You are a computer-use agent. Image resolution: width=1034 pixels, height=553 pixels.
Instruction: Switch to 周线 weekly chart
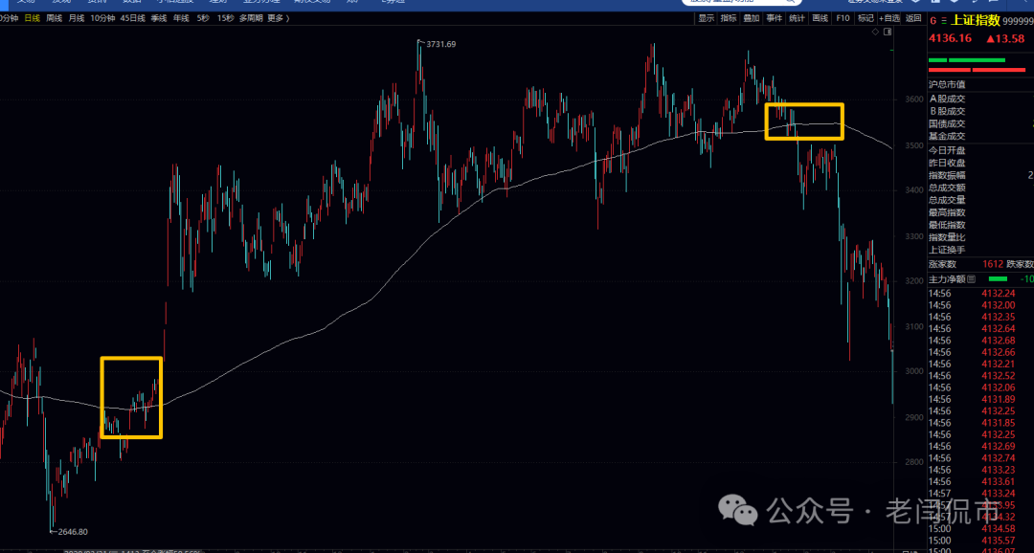54,18
